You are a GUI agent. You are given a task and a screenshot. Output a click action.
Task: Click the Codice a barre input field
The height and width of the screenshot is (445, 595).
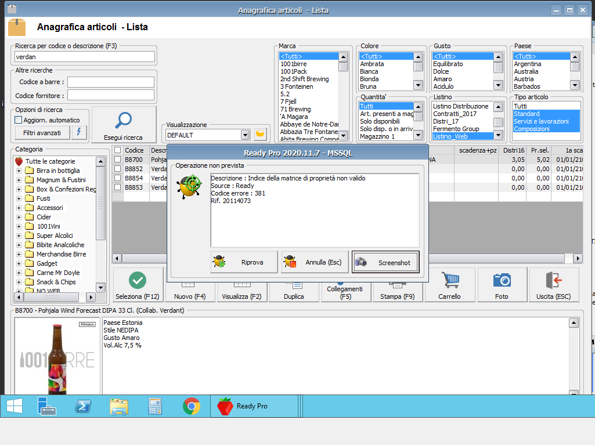[x=111, y=82]
